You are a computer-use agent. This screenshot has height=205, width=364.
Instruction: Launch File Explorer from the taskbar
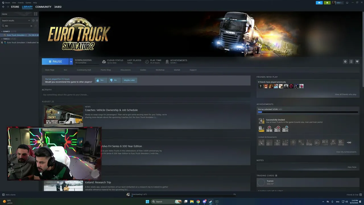[192, 202]
